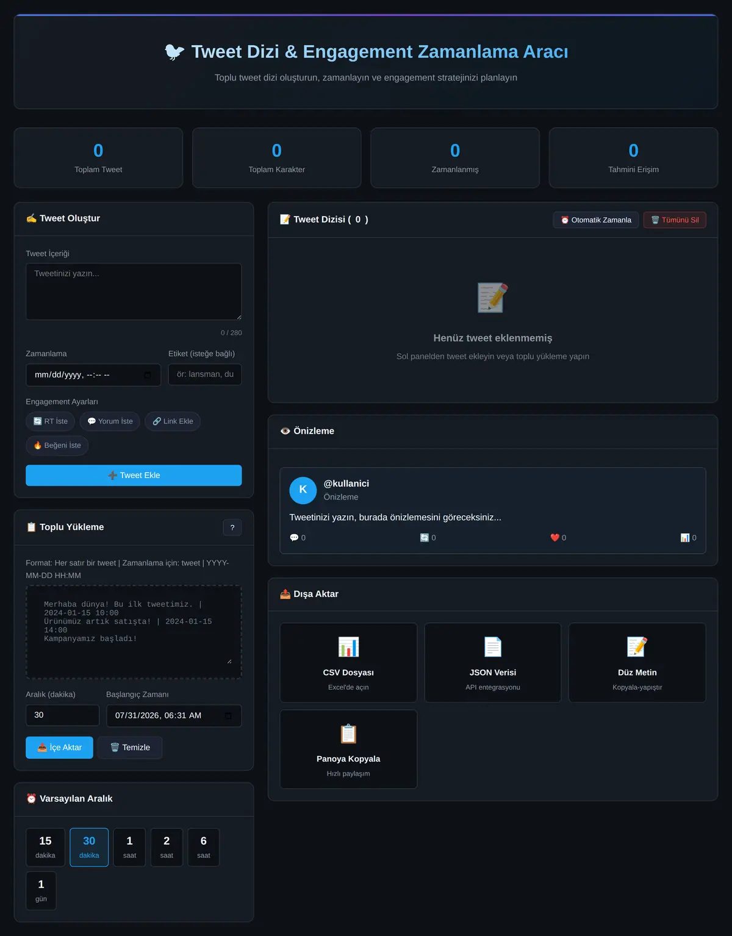The height and width of the screenshot is (936, 732).
Task: Click the bird logo in the header
Action: pyautogui.click(x=174, y=52)
